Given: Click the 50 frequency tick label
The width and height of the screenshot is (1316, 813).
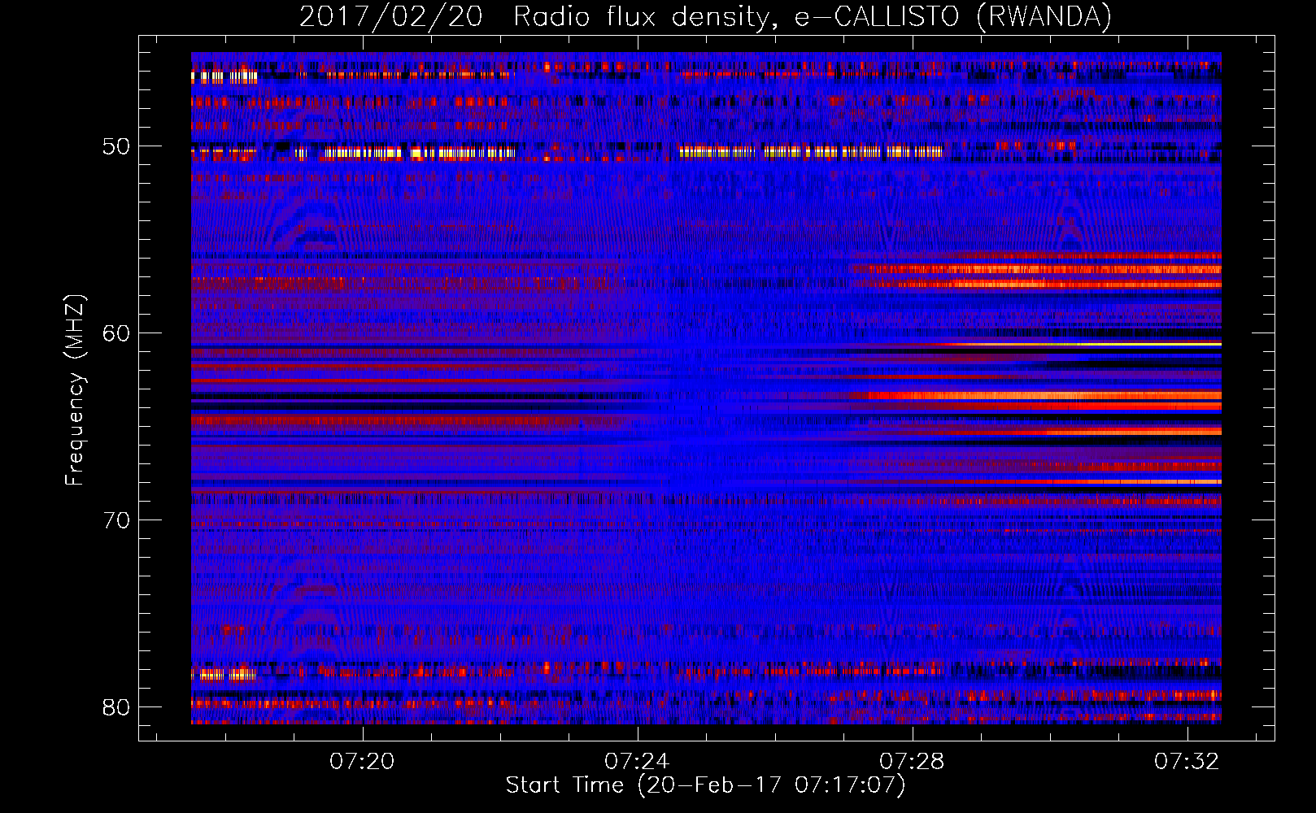Looking at the screenshot, I should tap(116, 146).
